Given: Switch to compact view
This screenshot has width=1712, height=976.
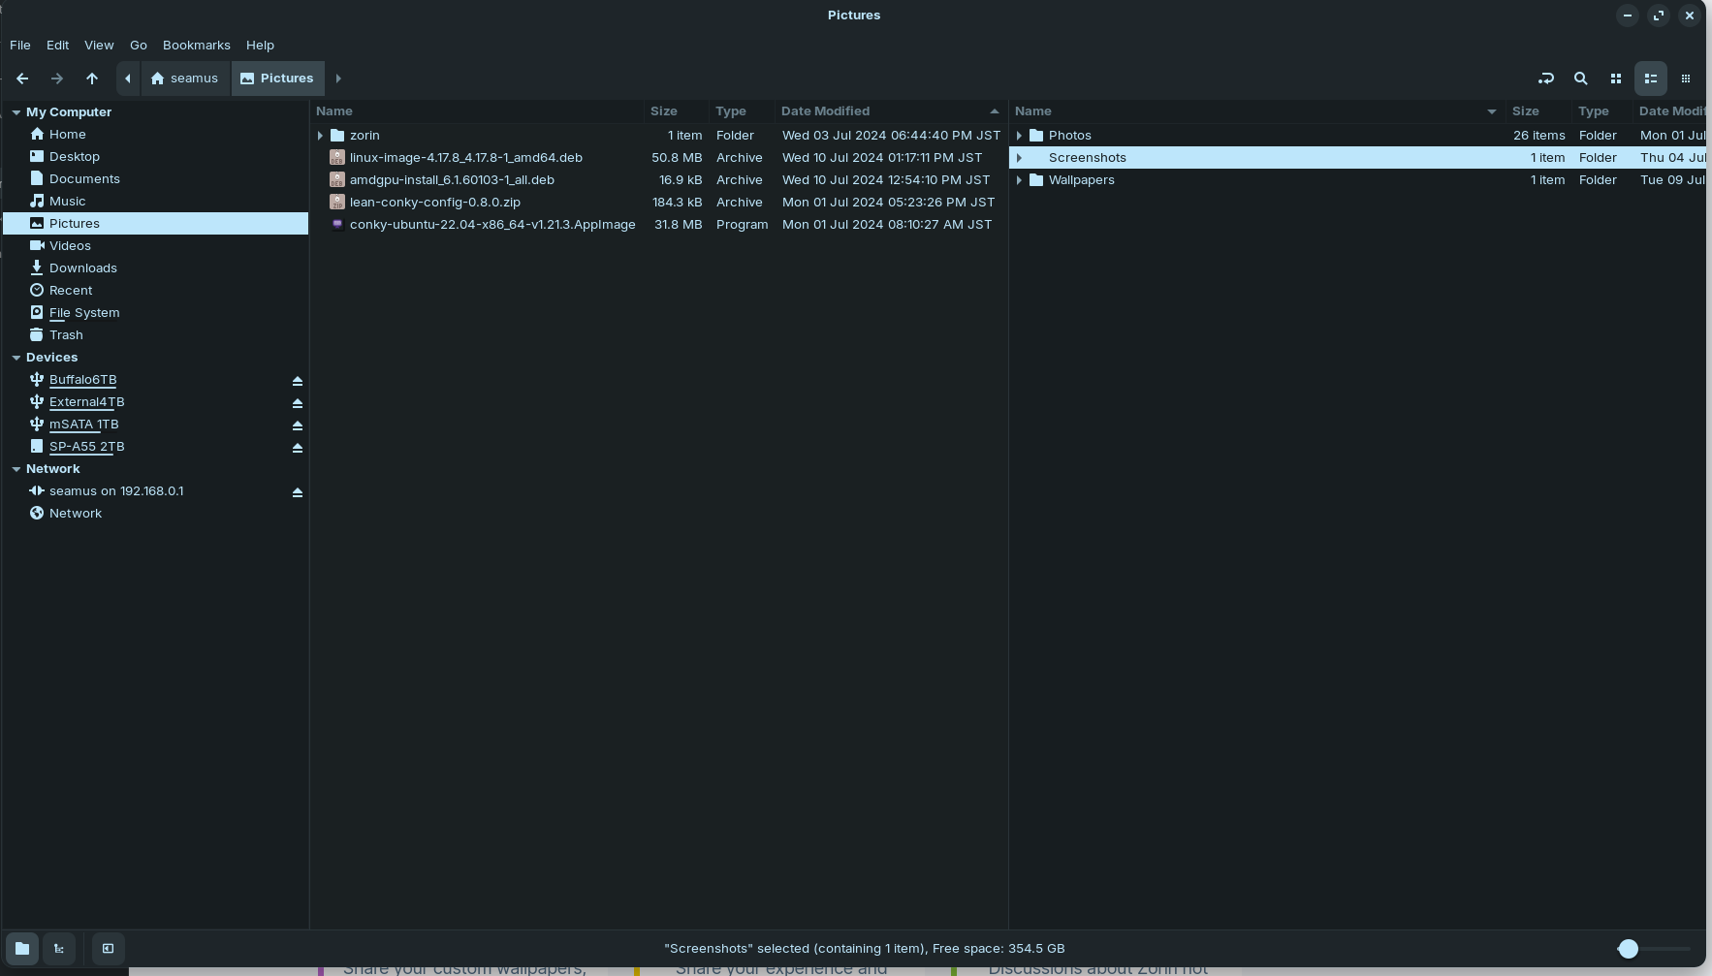Looking at the screenshot, I should (x=1685, y=79).
